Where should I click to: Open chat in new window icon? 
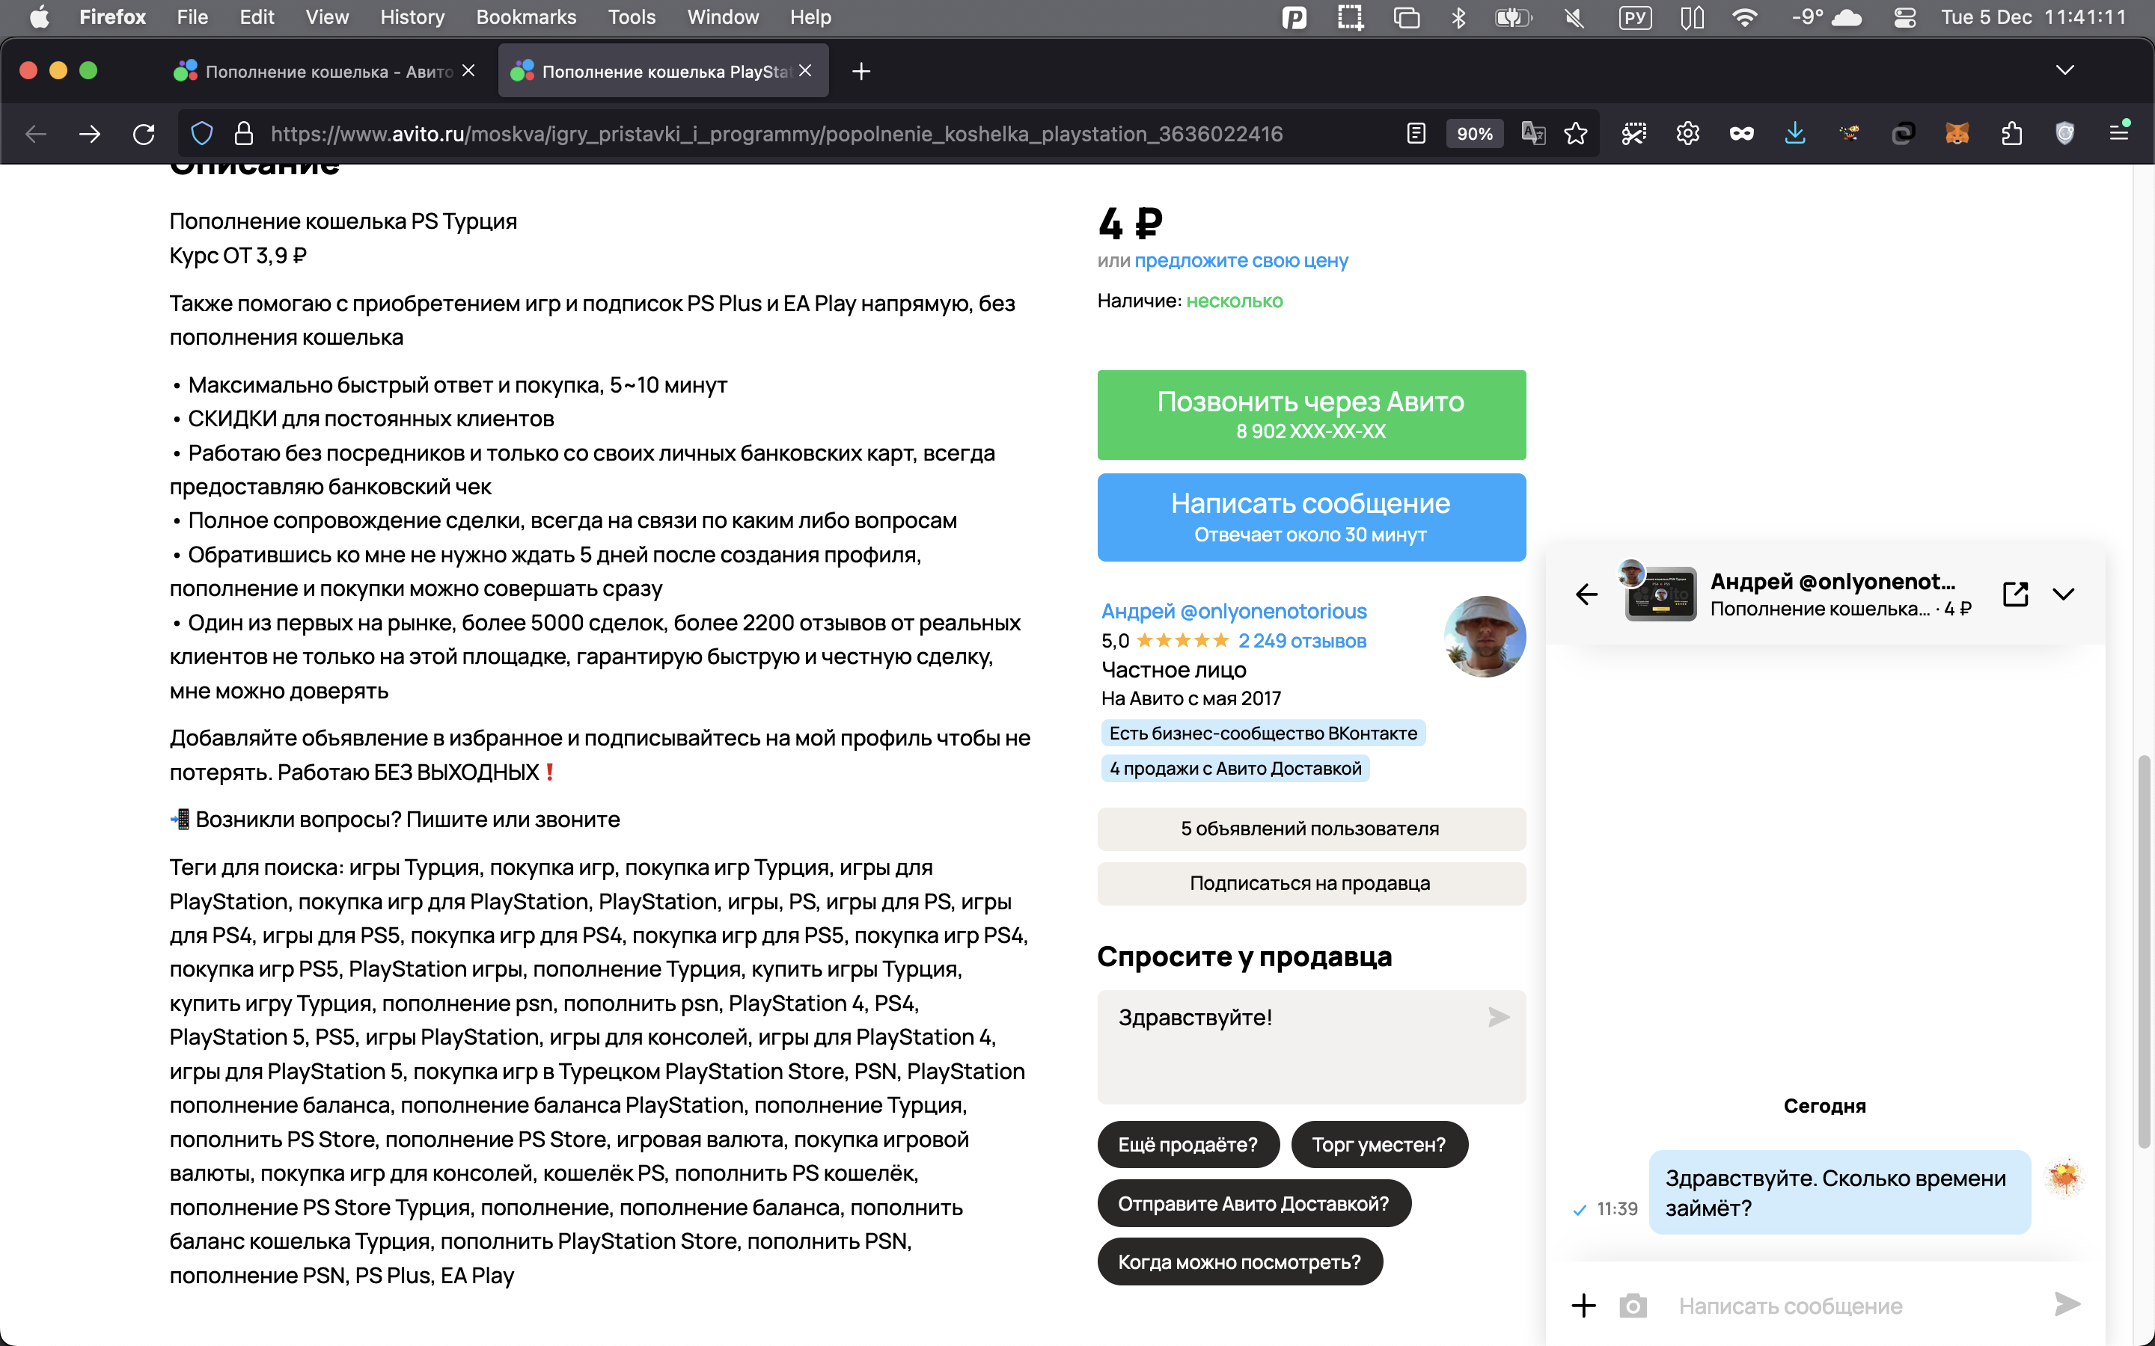click(2015, 594)
